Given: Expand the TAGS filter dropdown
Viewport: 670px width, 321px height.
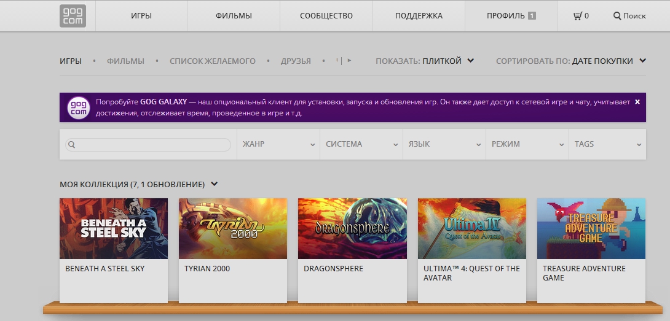Looking at the screenshot, I should pyautogui.click(x=607, y=144).
